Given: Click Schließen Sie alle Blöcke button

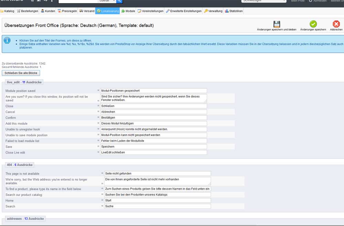Looking at the screenshot, I should click(x=21, y=73).
